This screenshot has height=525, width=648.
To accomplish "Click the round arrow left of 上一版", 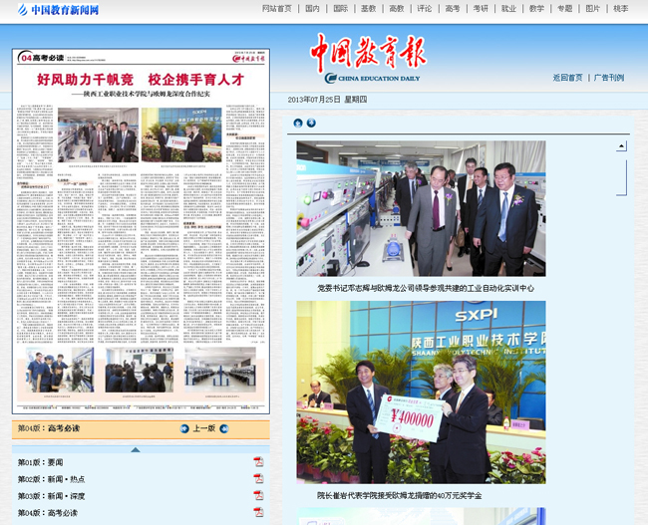I will pos(184,429).
